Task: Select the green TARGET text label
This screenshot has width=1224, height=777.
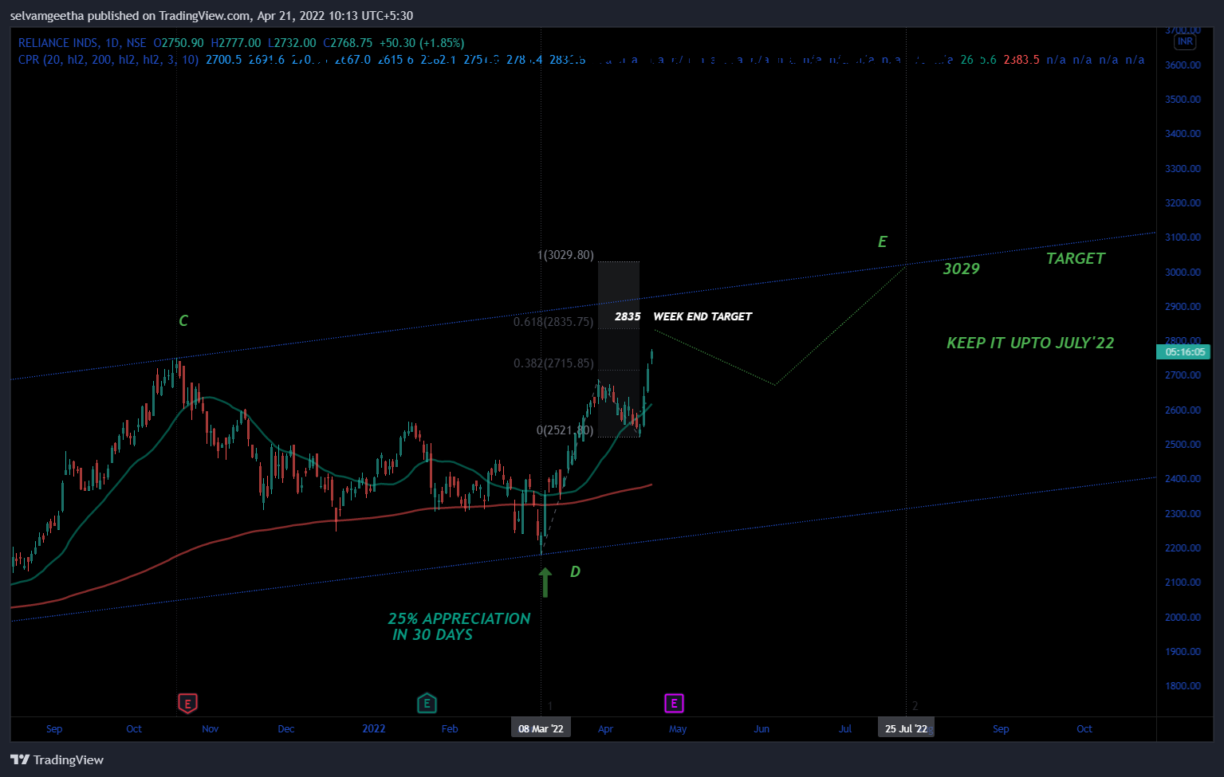Action: click(1076, 258)
